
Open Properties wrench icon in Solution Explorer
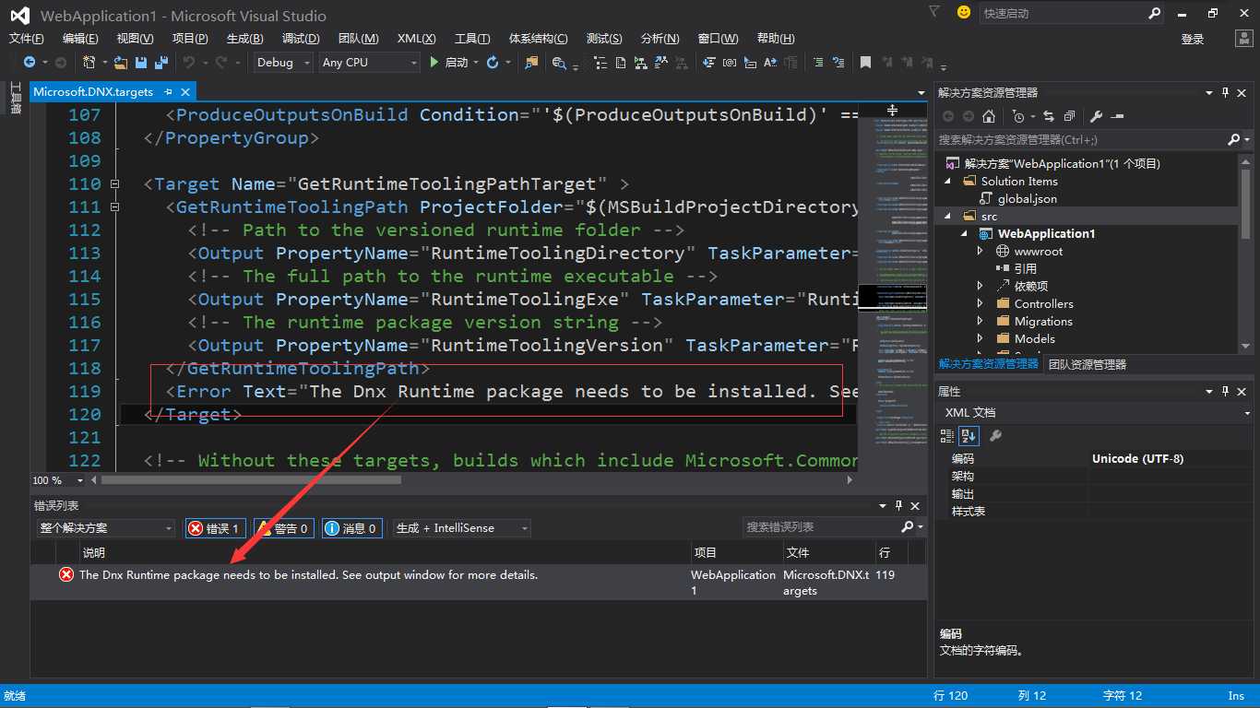(1096, 116)
